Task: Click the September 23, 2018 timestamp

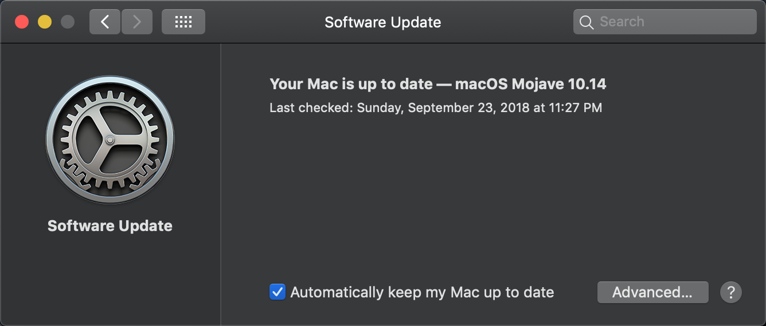Action: tap(468, 108)
